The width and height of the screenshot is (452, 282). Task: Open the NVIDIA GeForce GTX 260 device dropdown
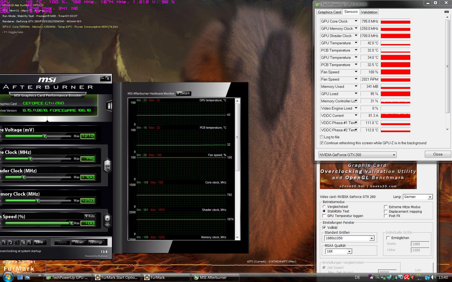357,155
